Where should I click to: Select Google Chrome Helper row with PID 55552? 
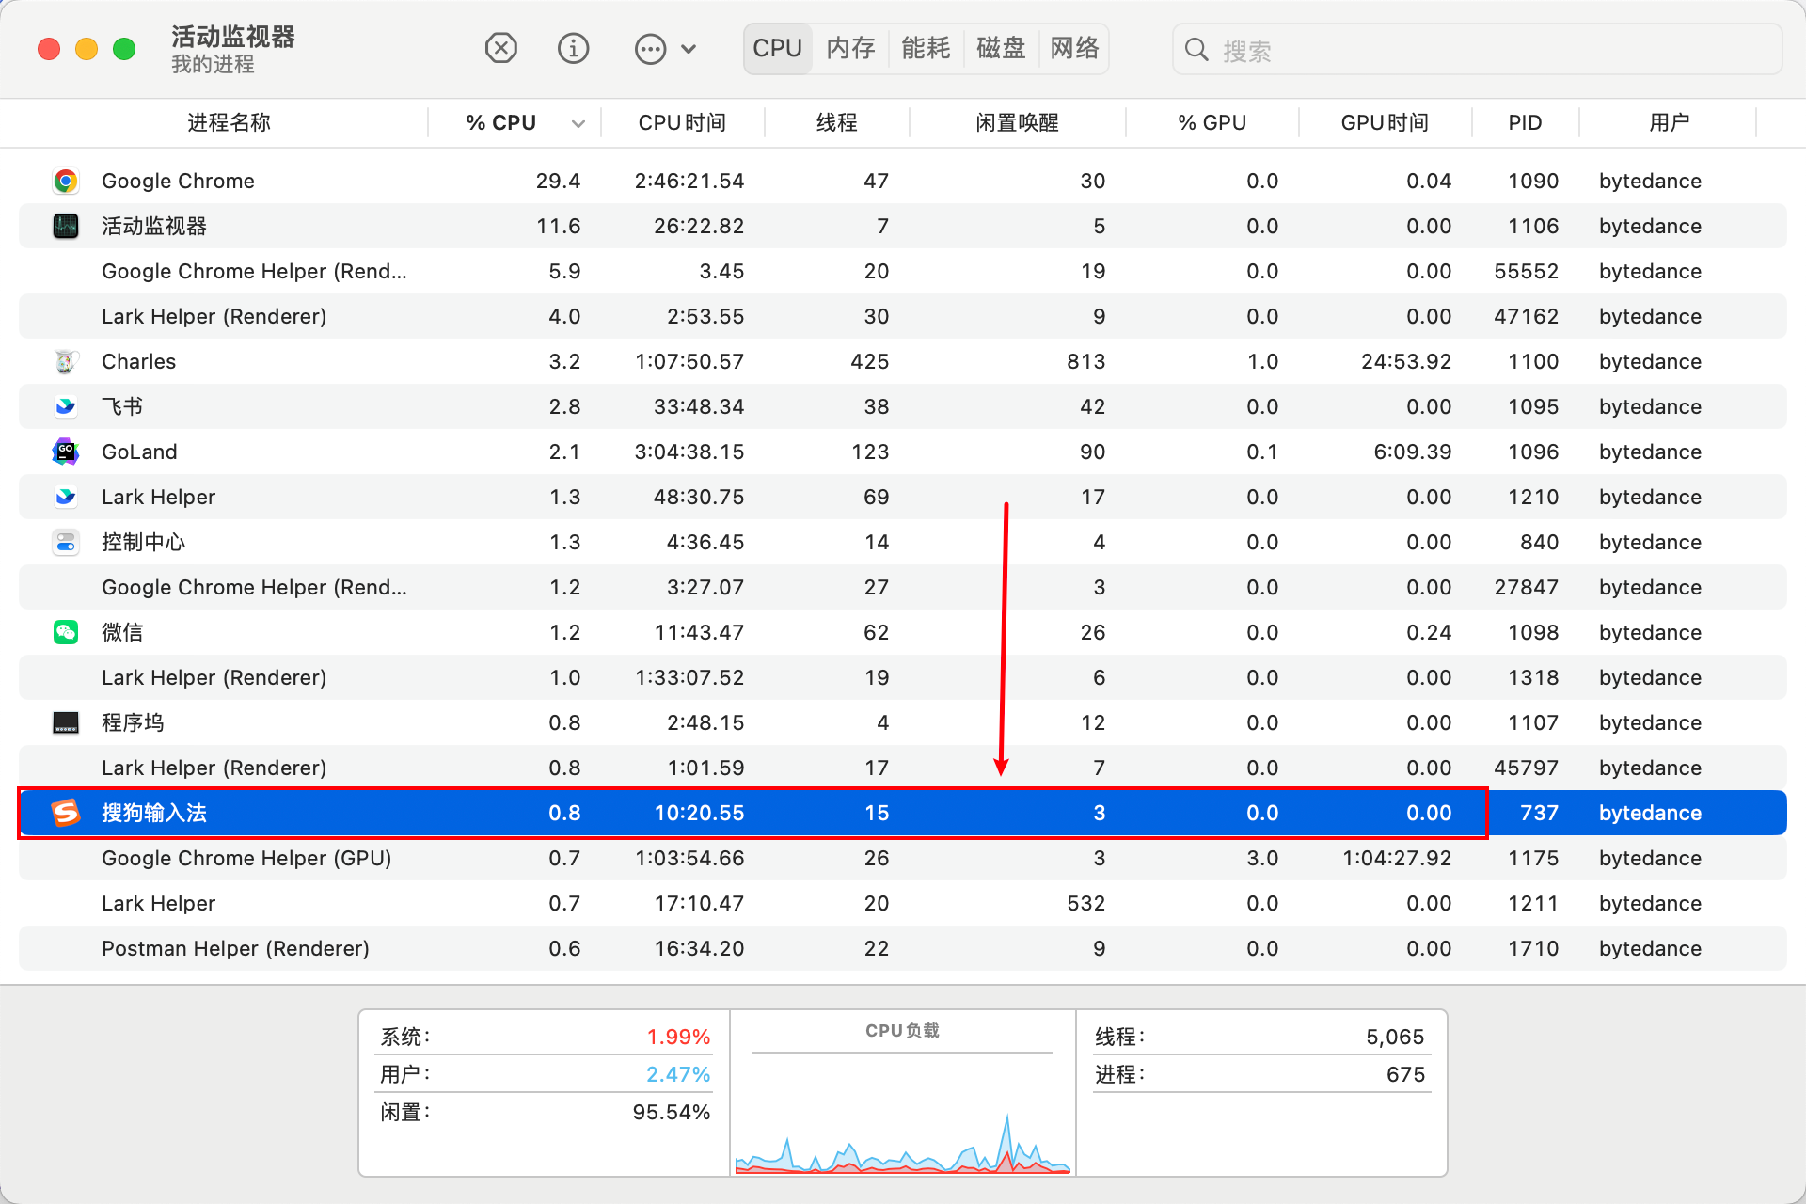point(903,271)
